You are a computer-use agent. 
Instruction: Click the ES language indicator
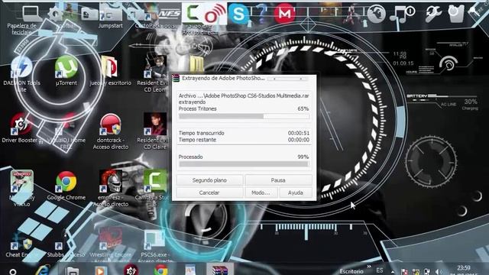(380, 270)
